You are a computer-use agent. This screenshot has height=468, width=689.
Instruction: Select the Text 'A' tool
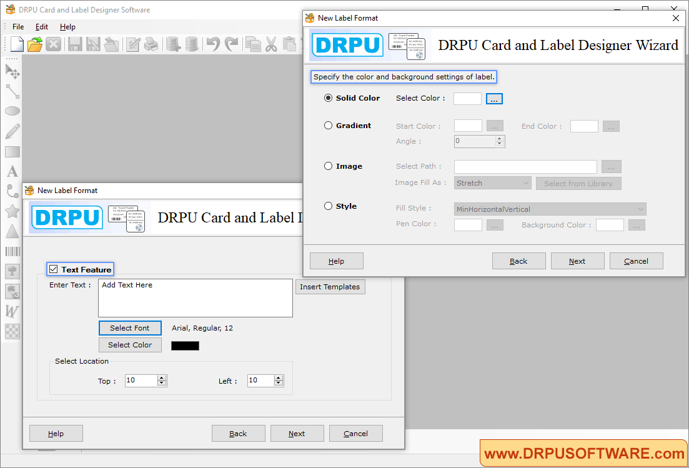[x=12, y=171]
